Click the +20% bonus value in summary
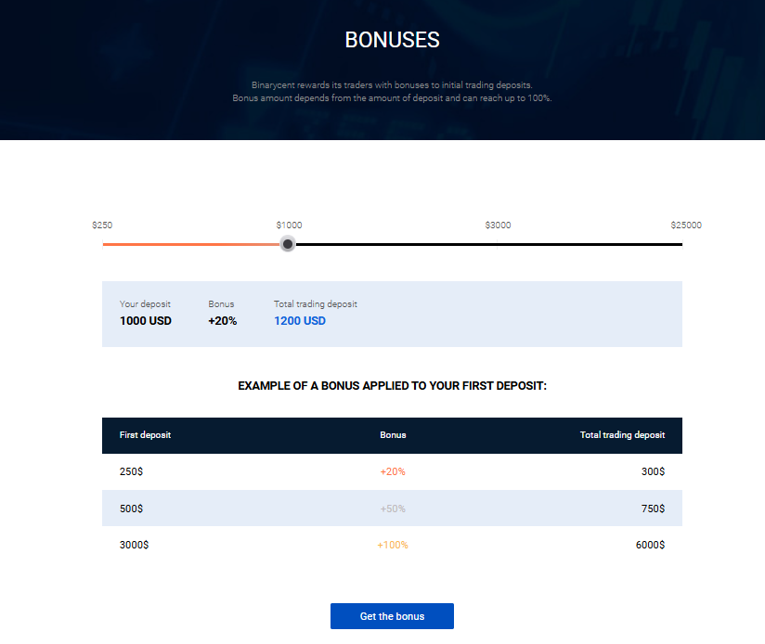This screenshot has height=644, width=765. [x=223, y=321]
